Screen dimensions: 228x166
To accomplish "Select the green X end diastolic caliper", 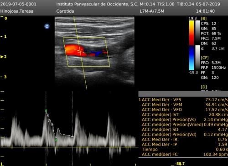I will (56, 140).
